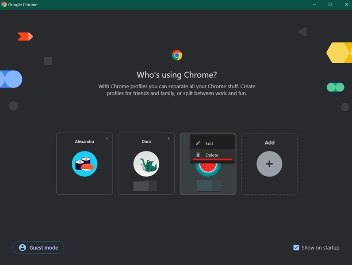Open the Alexandra profile card
Screen dimensions: 352x265
[x=84, y=164]
